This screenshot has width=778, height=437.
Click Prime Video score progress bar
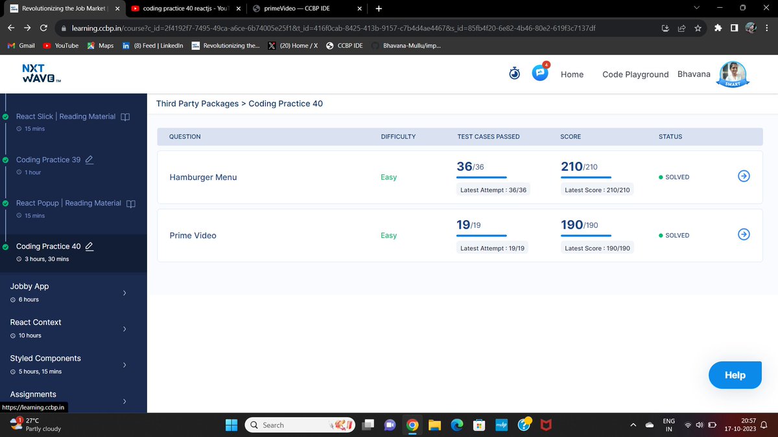[586, 236]
